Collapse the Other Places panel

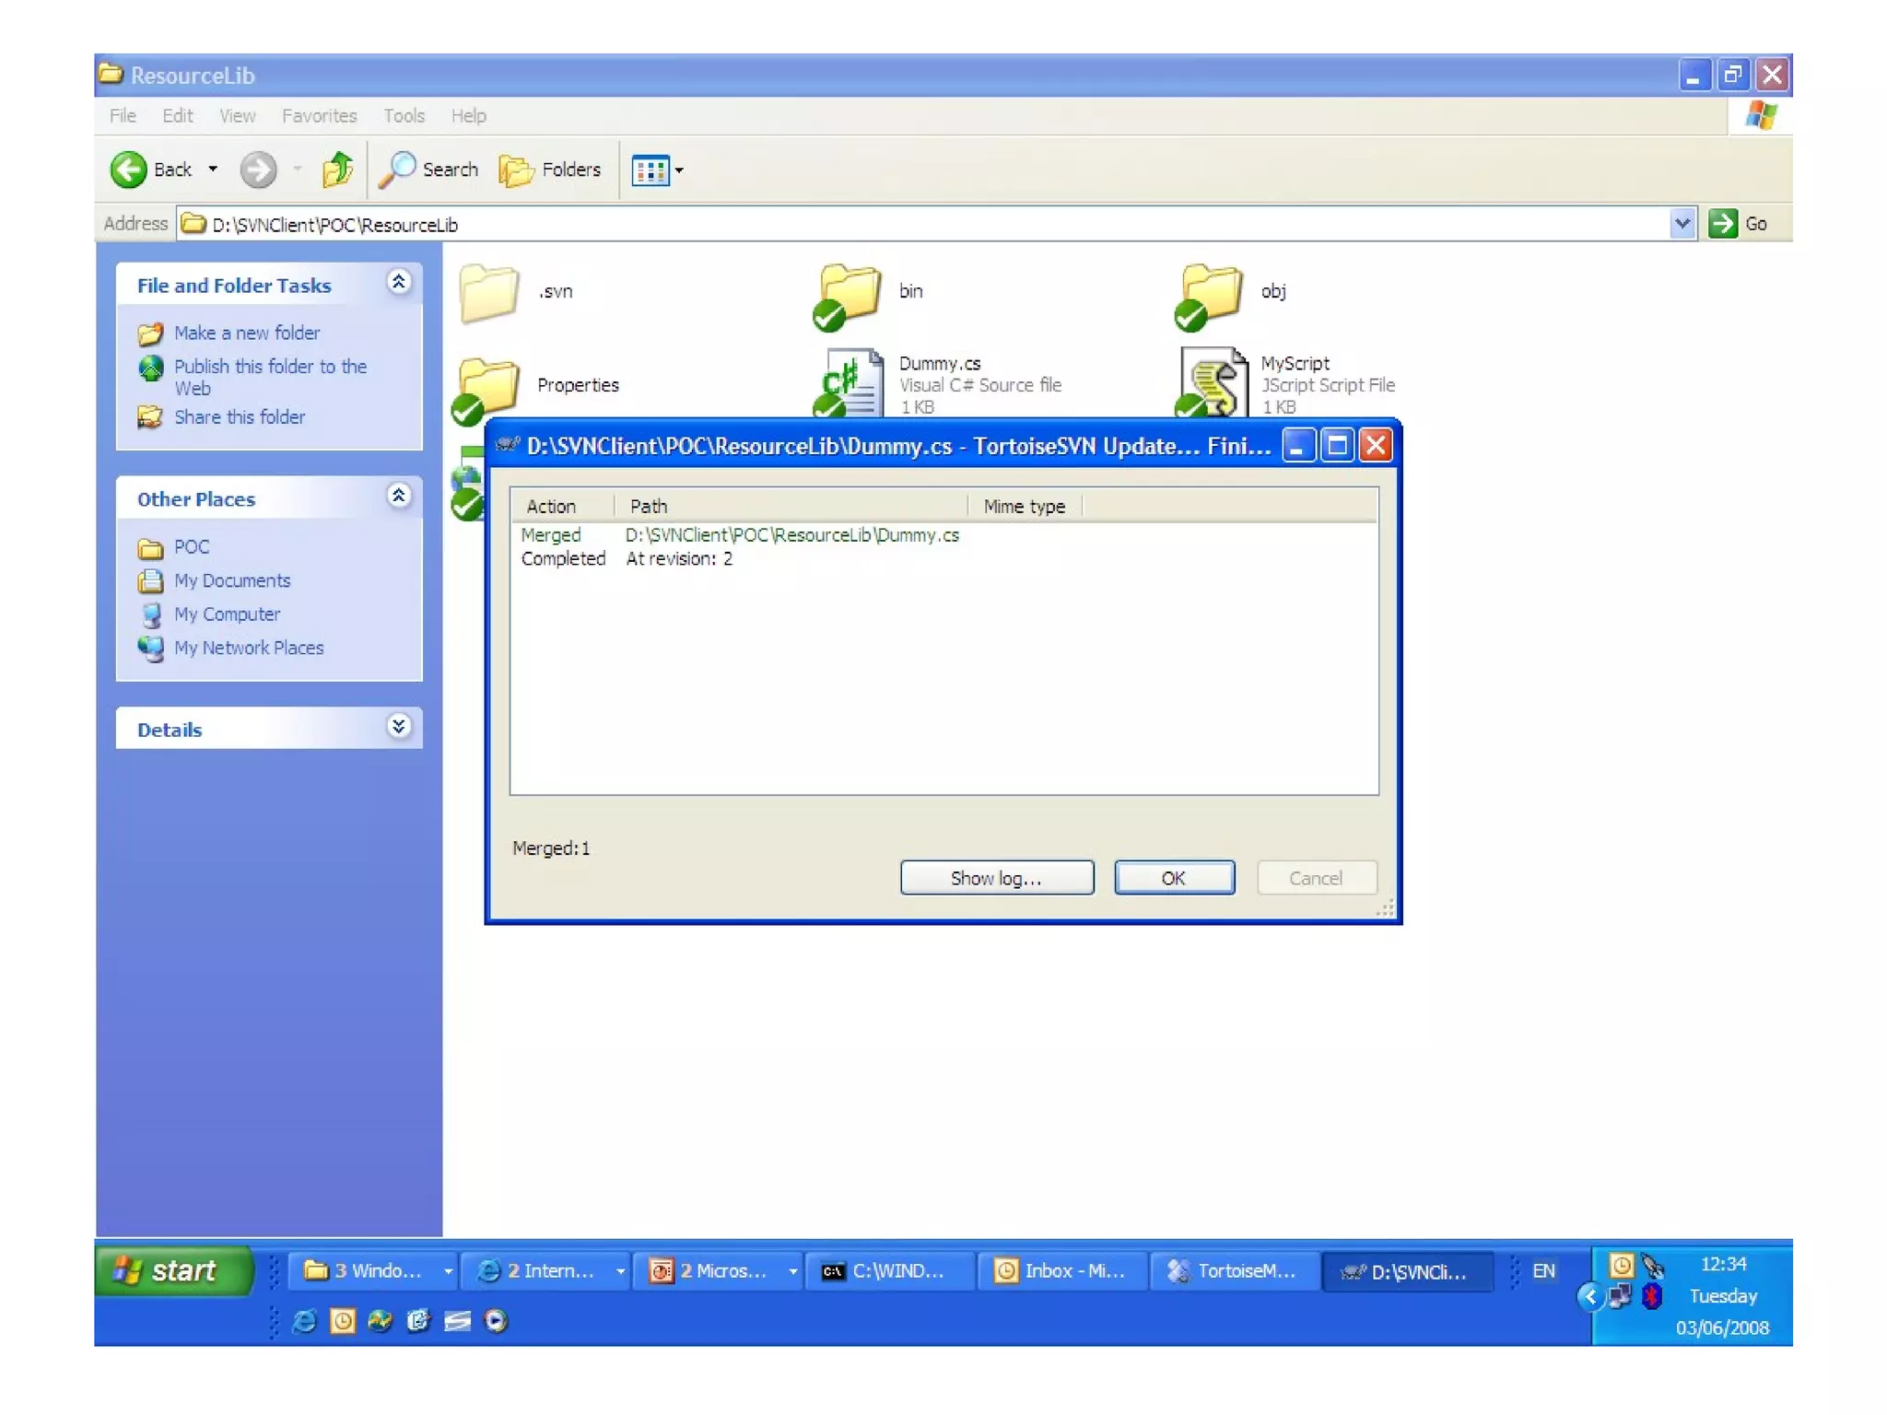point(398,496)
